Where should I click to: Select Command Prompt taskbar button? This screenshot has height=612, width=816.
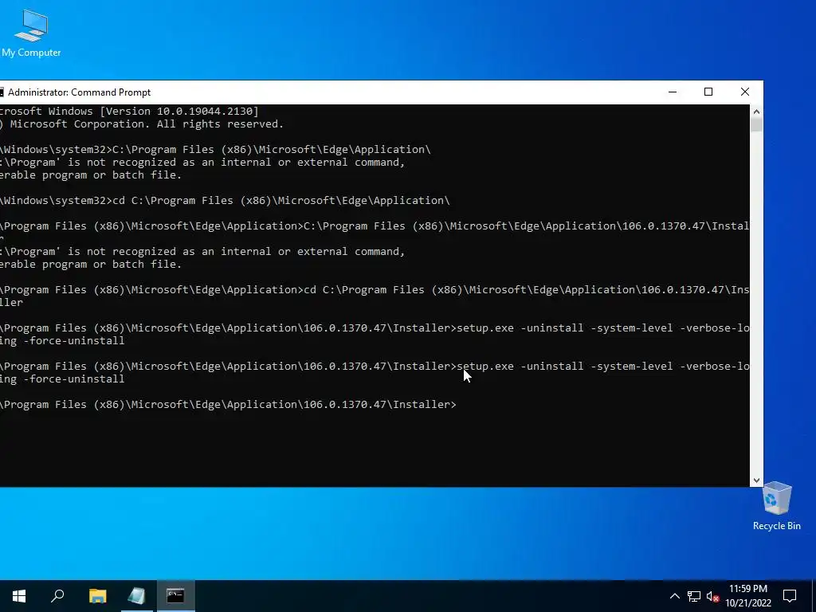coord(175,596)
